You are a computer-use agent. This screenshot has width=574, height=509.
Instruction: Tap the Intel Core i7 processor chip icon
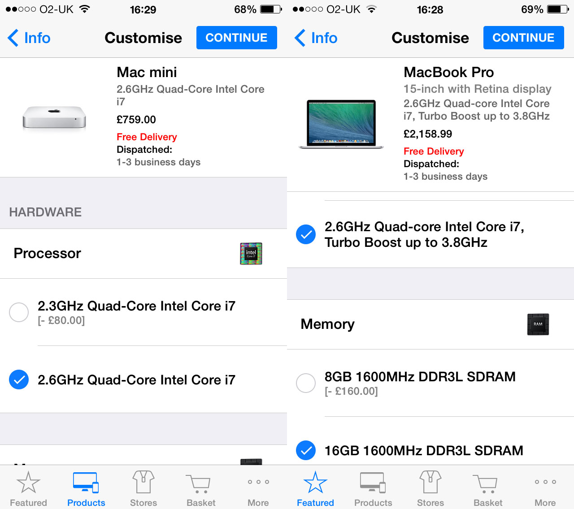tap(251, 254)
